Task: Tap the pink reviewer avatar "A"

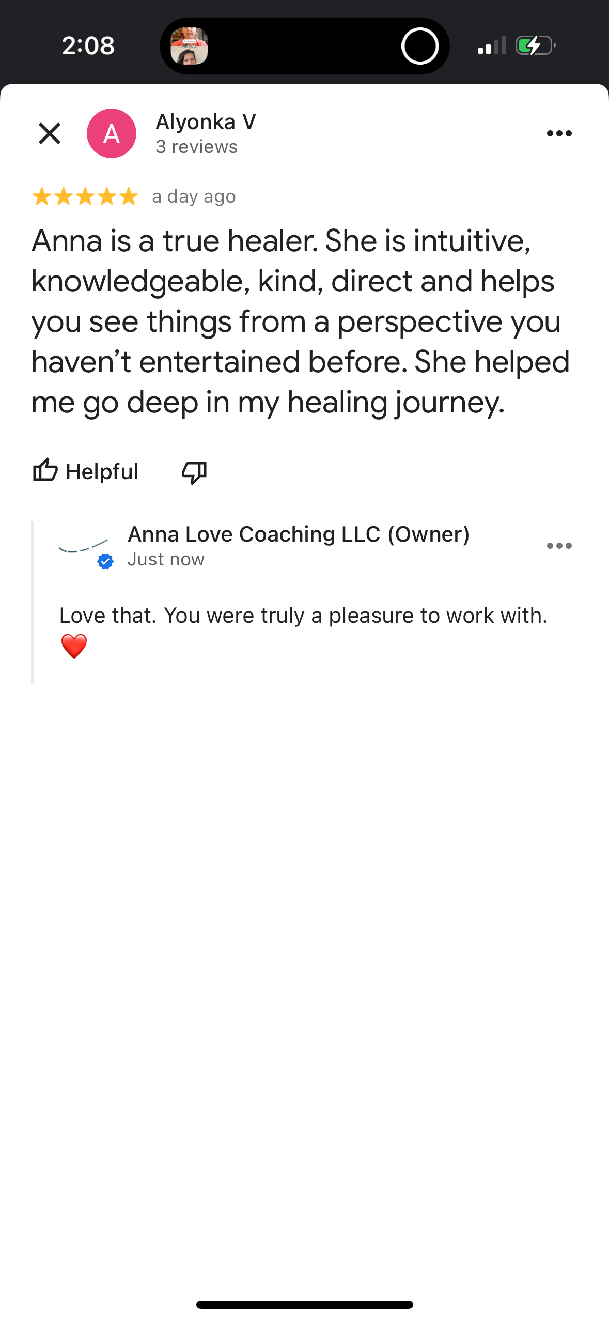Action: 112,133
